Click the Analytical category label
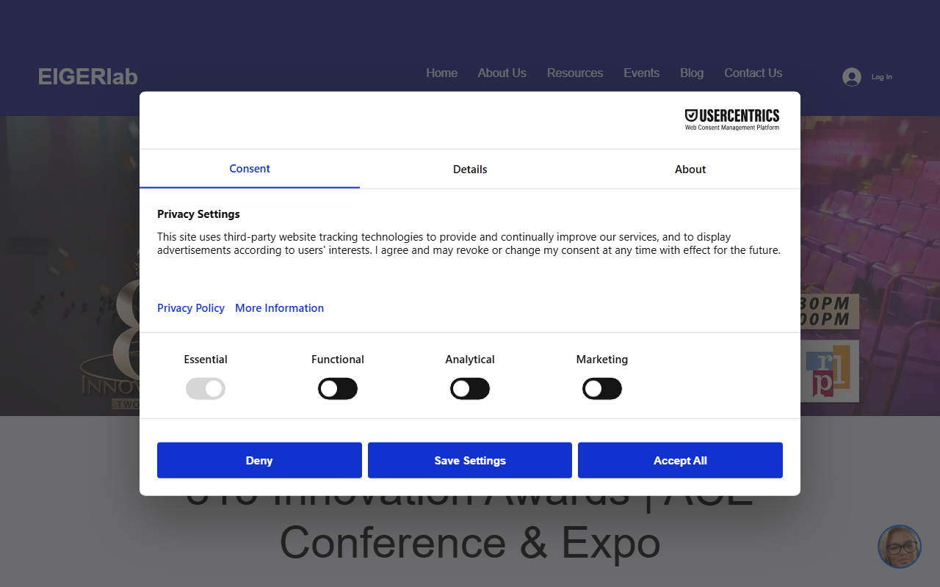940x587 pixels. coord(470,360)
